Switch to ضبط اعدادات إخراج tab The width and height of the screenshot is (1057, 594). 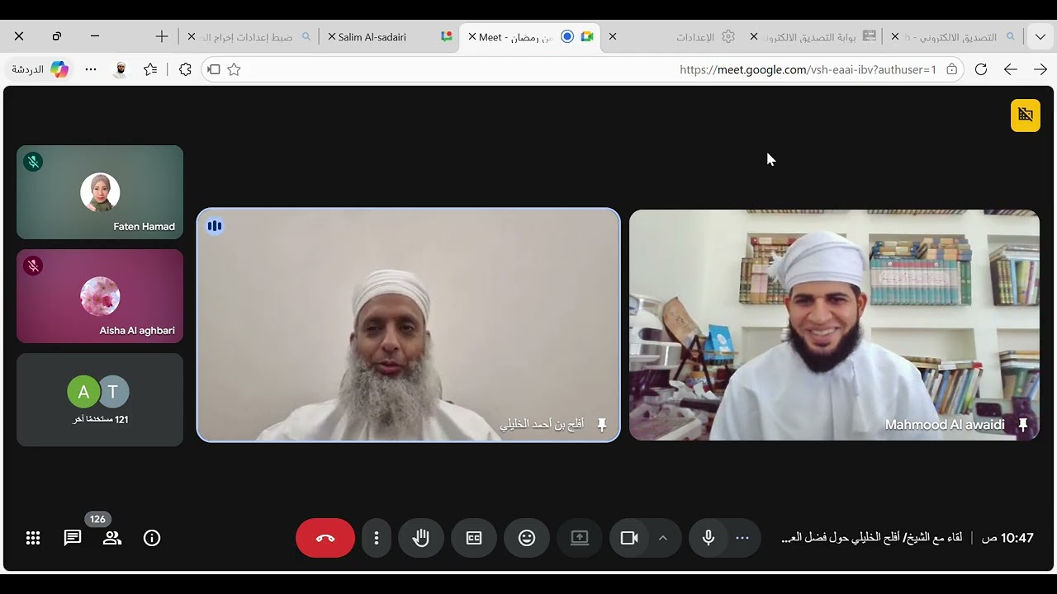tap(251, 37)
